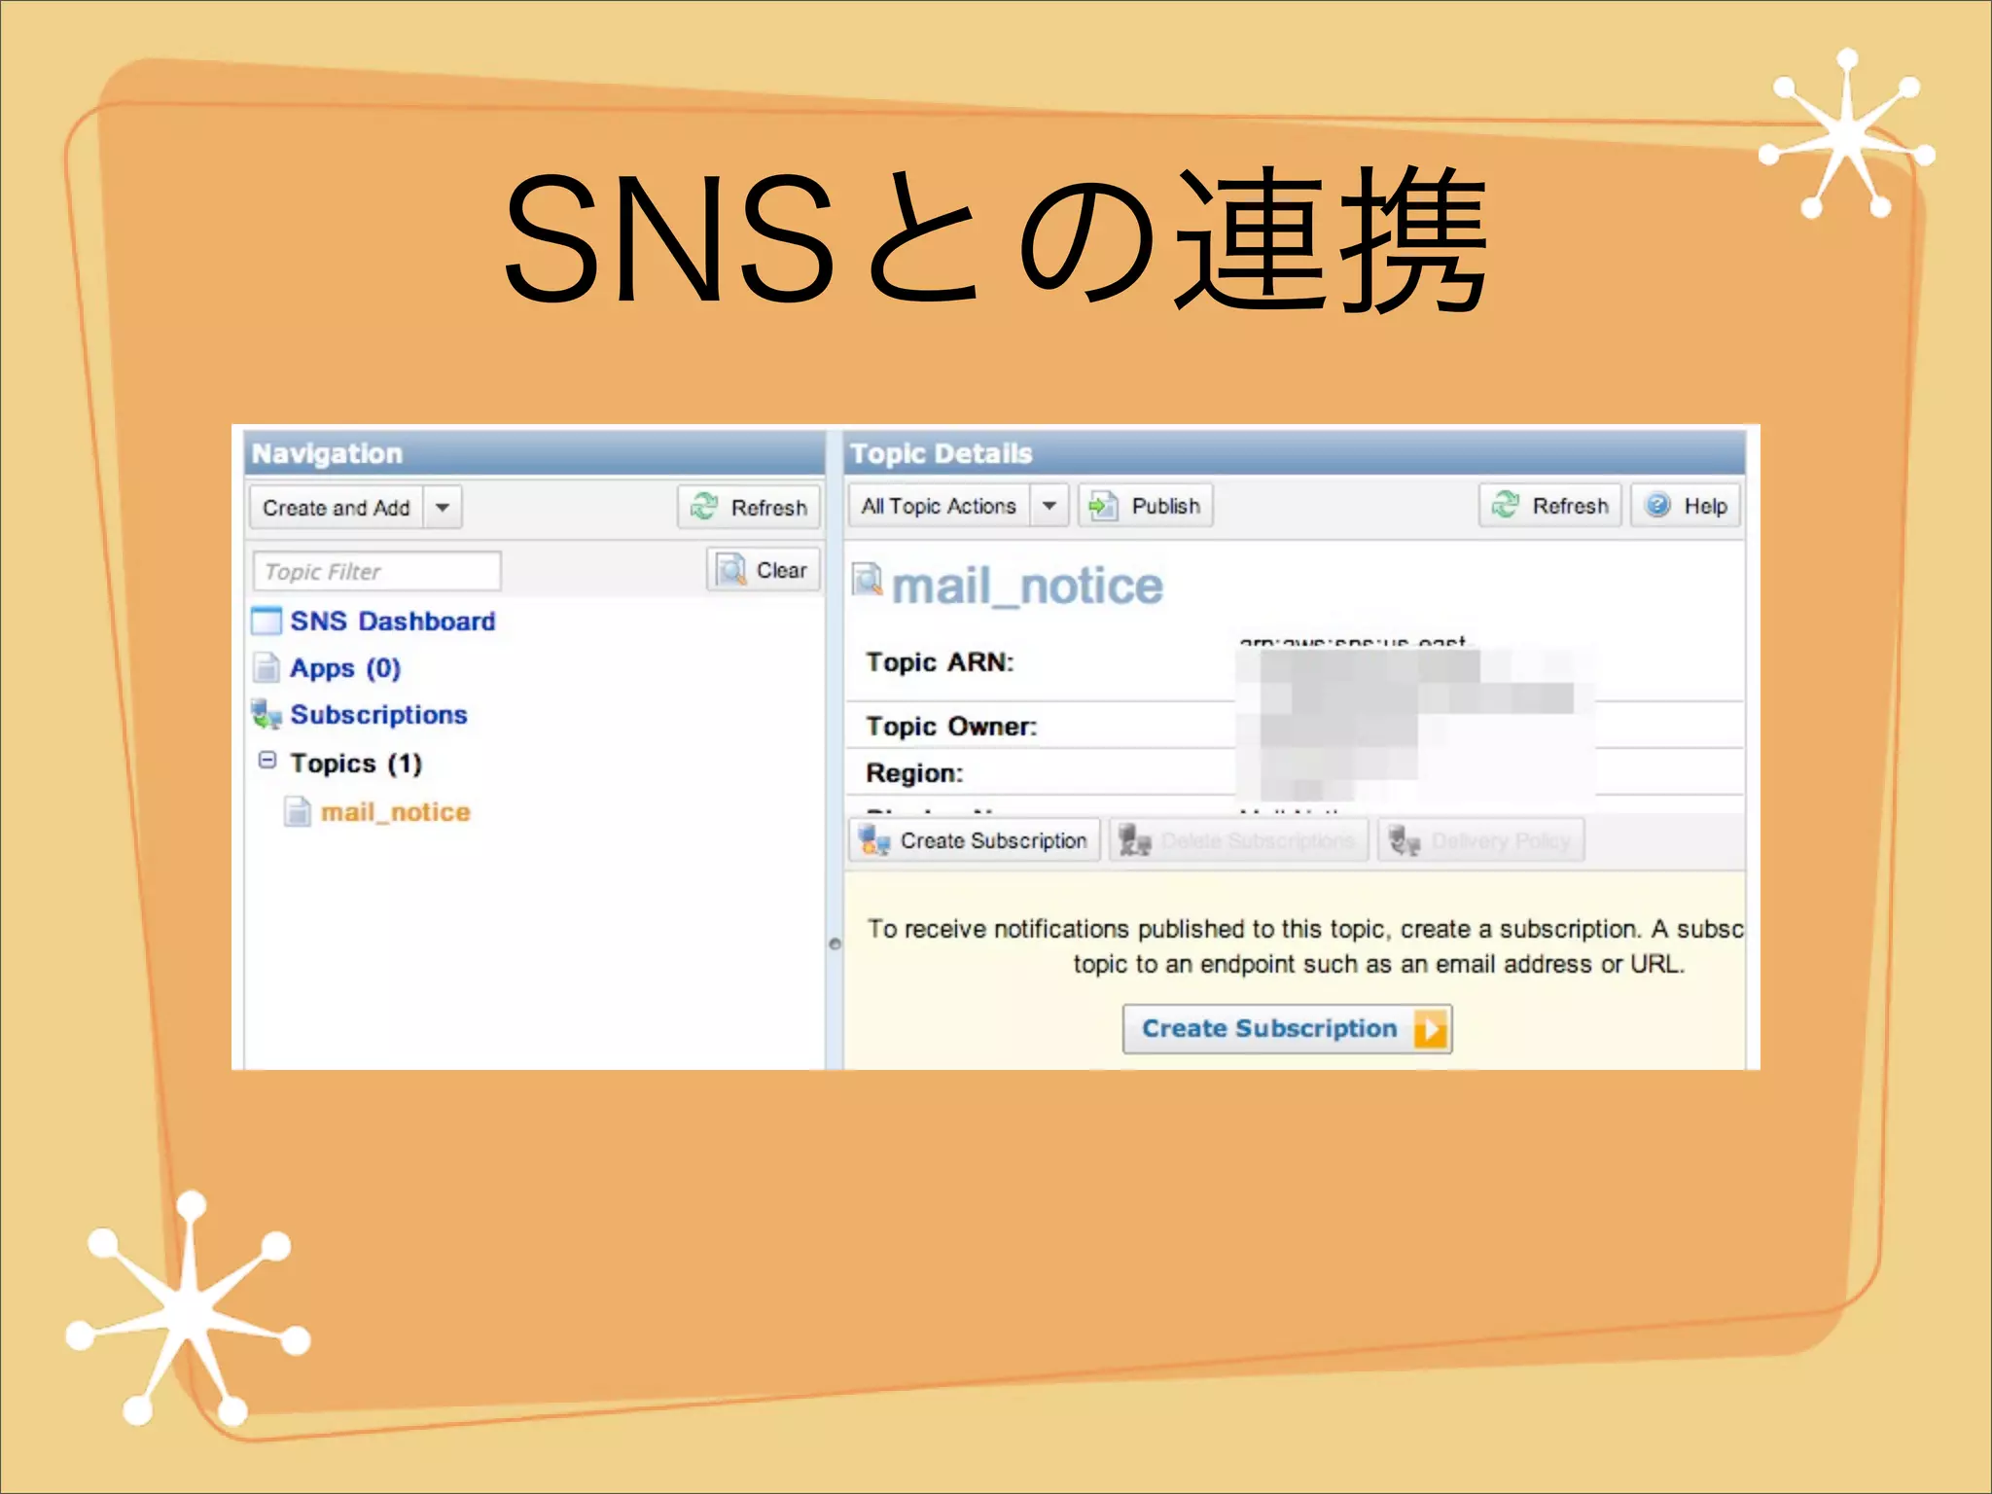Click the blue Help question icon
The width and height of the screenshot is (1992, 1494).
point(1657,505)
